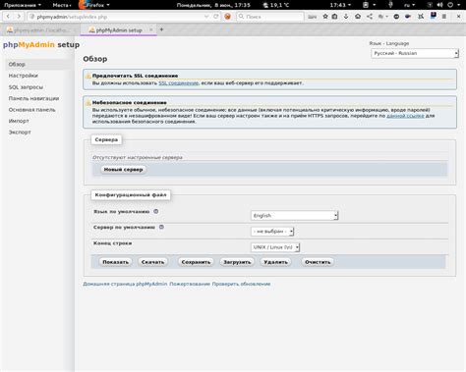Click the 'Очистить' button
The height and width of the screenshot is (372, 466).
[x=318, y=262]
